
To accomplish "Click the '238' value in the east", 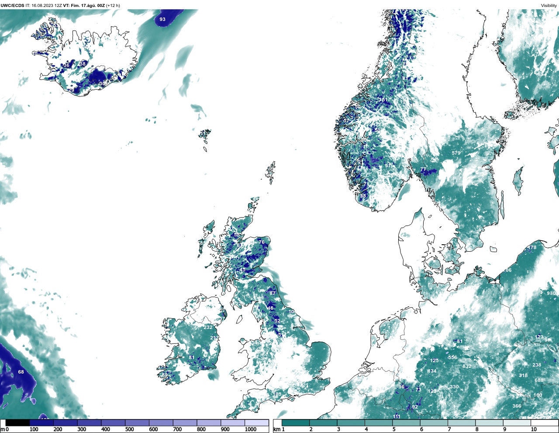I will coord(537,365).
